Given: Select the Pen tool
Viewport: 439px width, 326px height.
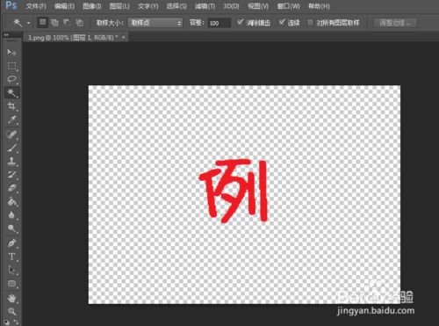Looking at the screenshot, I should [11, 243].
